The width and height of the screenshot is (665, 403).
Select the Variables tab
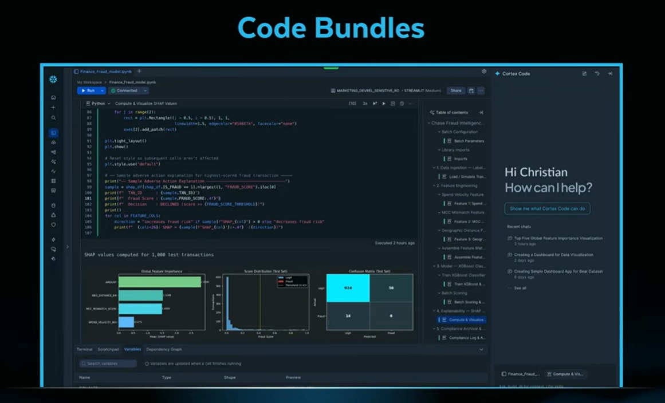tap(132, 350)
